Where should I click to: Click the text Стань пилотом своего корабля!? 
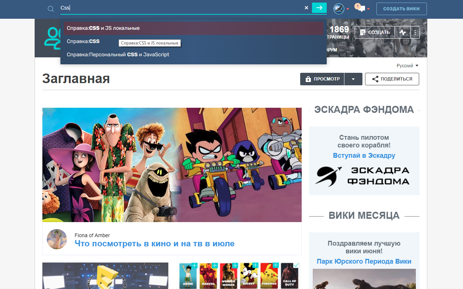364,142
